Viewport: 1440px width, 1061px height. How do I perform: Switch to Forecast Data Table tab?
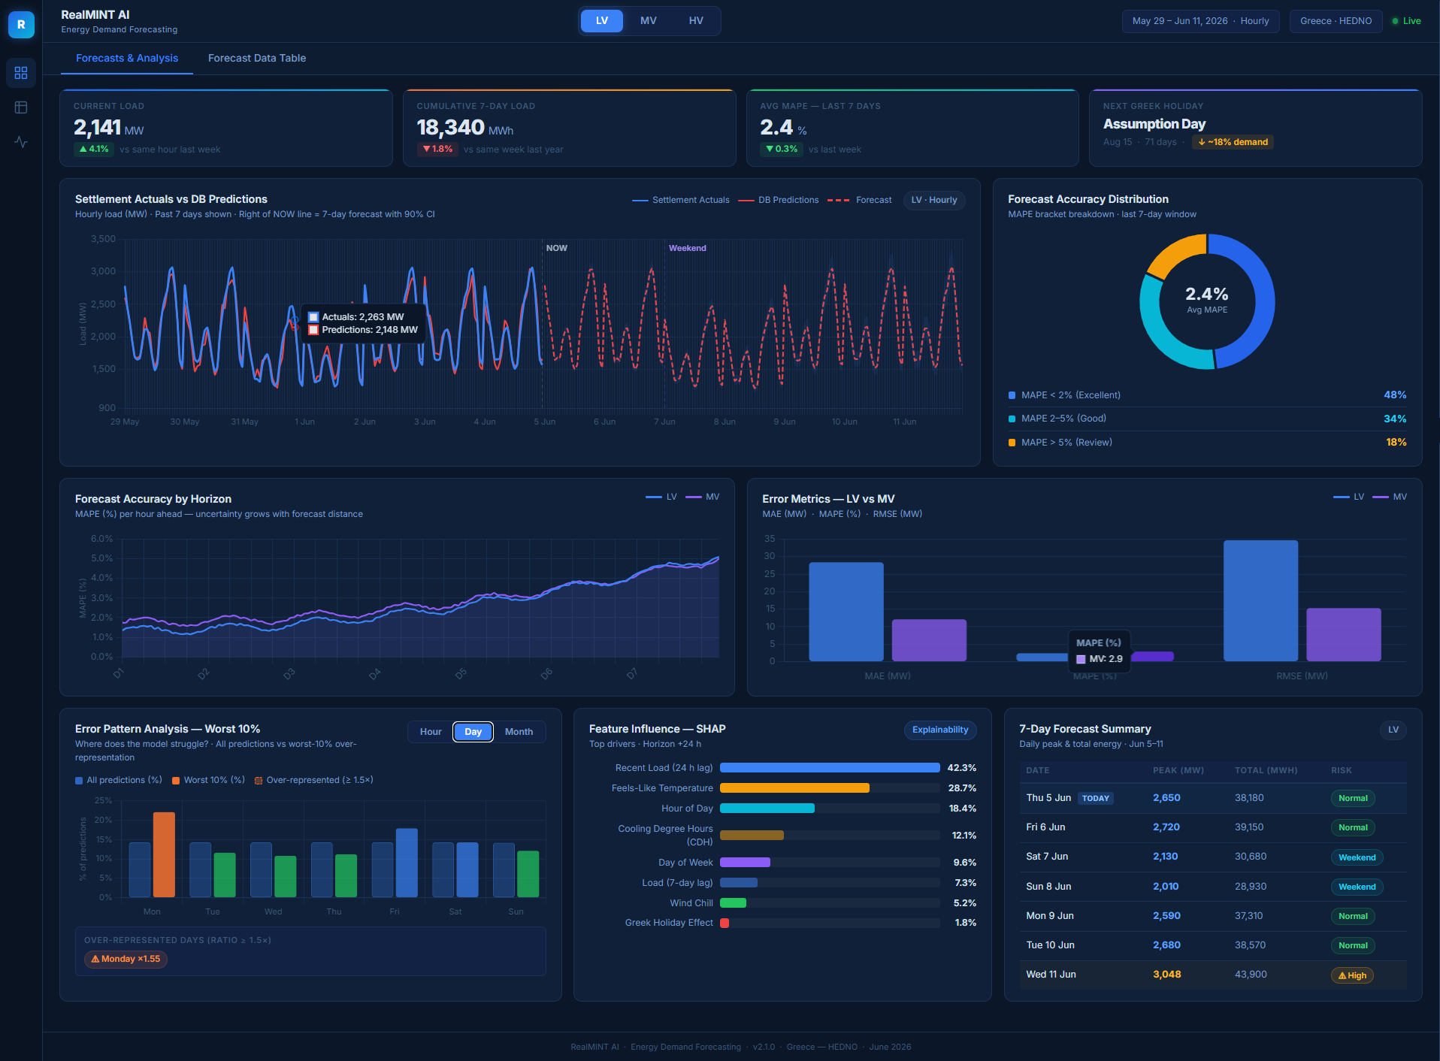(x=257, y=58)
